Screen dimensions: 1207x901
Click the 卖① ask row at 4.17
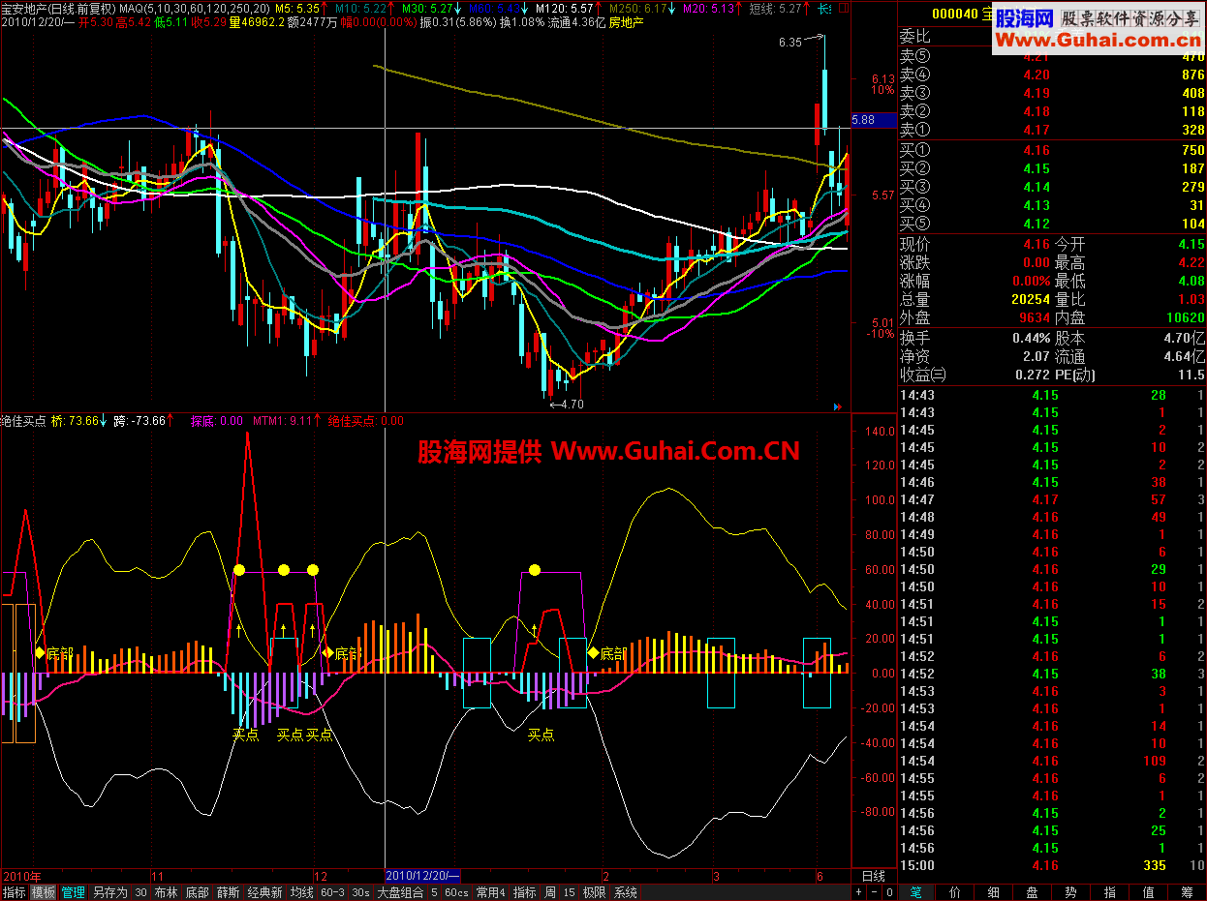pos(1052,130)
